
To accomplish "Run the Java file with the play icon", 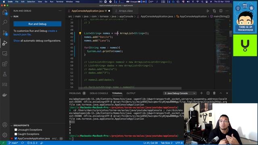I will point(208,11).
